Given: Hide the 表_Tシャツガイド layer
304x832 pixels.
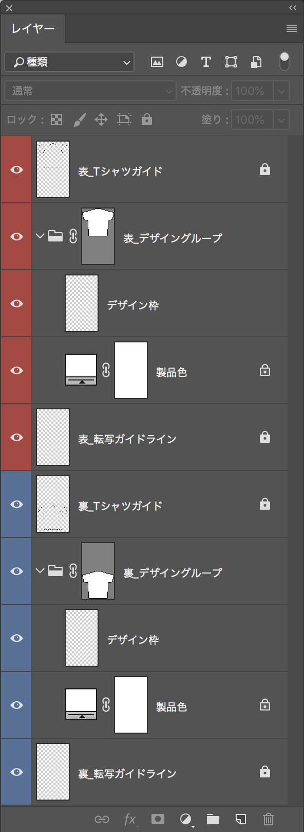Looking at the screenshot, I should [x=16, y=169].
